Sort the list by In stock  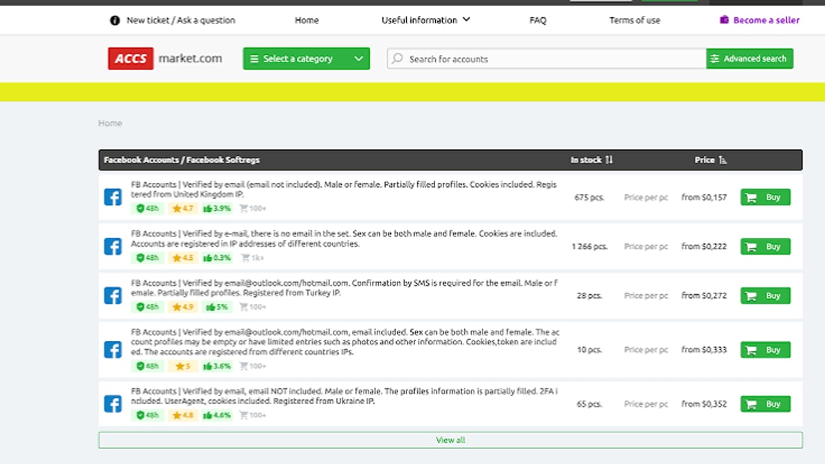[x=591, y=160]
